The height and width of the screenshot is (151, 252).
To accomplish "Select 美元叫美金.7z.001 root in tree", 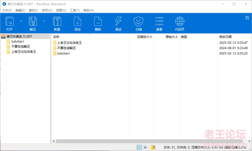I will coord(19,36).
